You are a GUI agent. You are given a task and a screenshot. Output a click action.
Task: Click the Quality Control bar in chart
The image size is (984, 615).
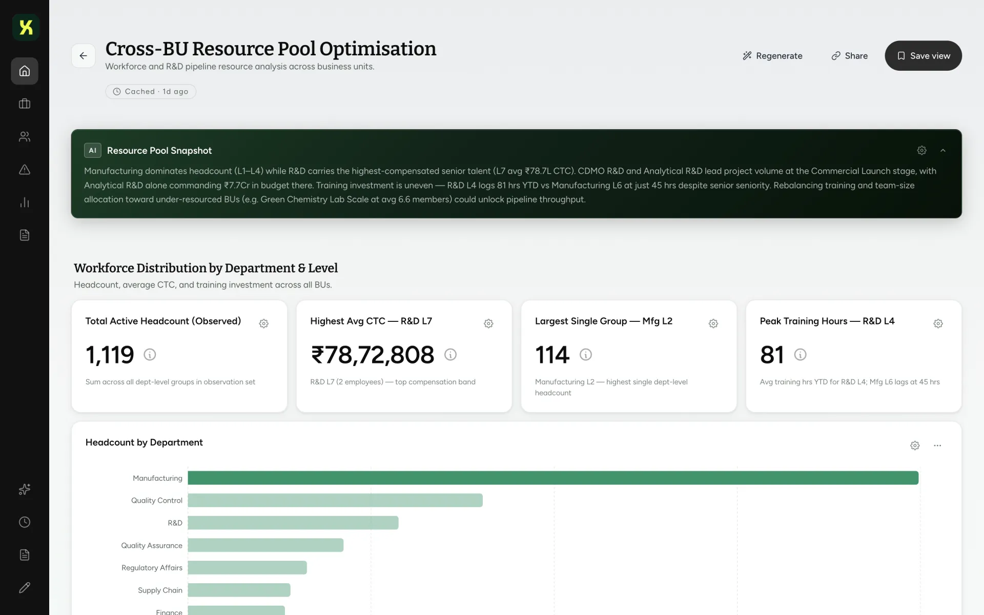coord(335,501)
